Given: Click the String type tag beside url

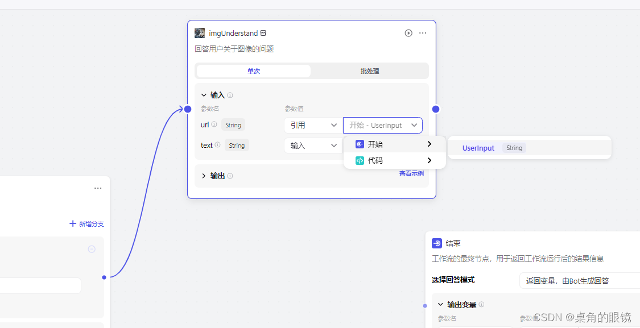Looking at the screenshot, I should pyautogui.click(x=233, y=125).
